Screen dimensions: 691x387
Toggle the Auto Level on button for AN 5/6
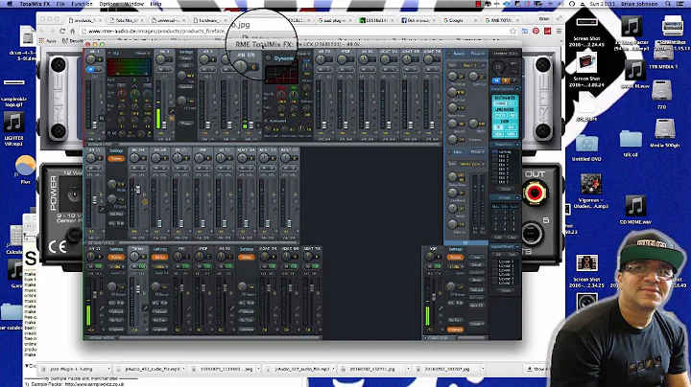(266, 121)
